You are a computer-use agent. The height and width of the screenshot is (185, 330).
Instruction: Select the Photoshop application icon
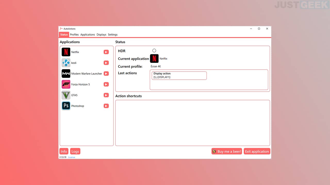[x=66, y=106]
